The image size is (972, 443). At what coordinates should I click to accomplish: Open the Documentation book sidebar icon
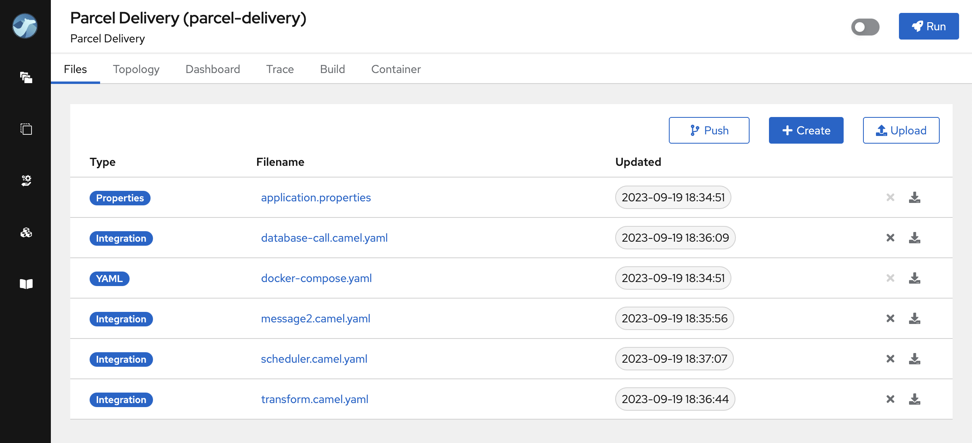tap(26, 284)
